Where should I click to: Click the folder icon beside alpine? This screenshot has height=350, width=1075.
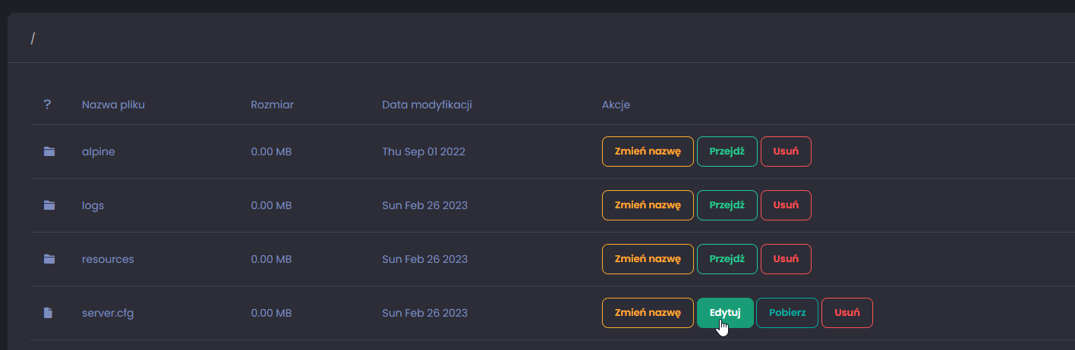pos(49,152)
